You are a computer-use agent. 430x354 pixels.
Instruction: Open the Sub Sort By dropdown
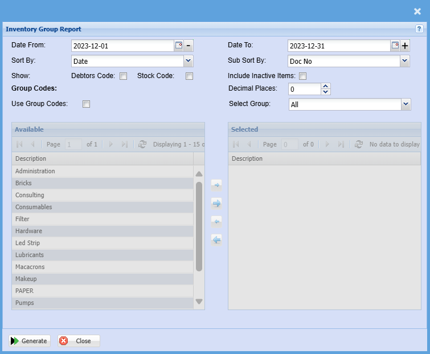pyautogui.click(x=404, y=61)
